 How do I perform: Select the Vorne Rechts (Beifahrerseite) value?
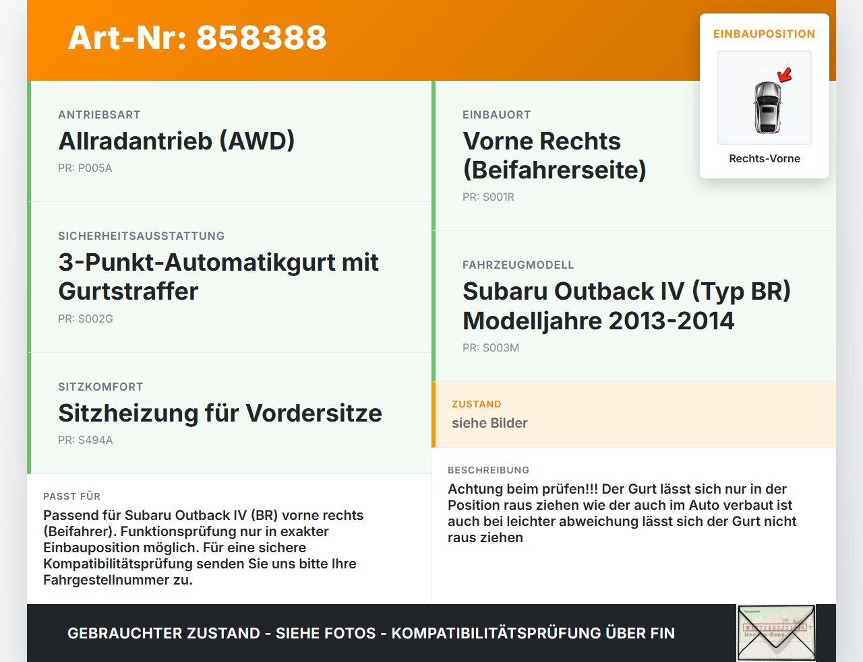click(x=555, y=156)
